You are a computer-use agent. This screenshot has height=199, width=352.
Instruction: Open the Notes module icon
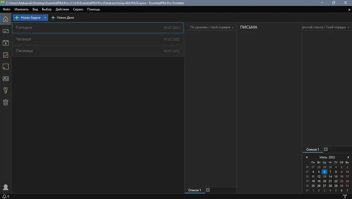(6, 67)
